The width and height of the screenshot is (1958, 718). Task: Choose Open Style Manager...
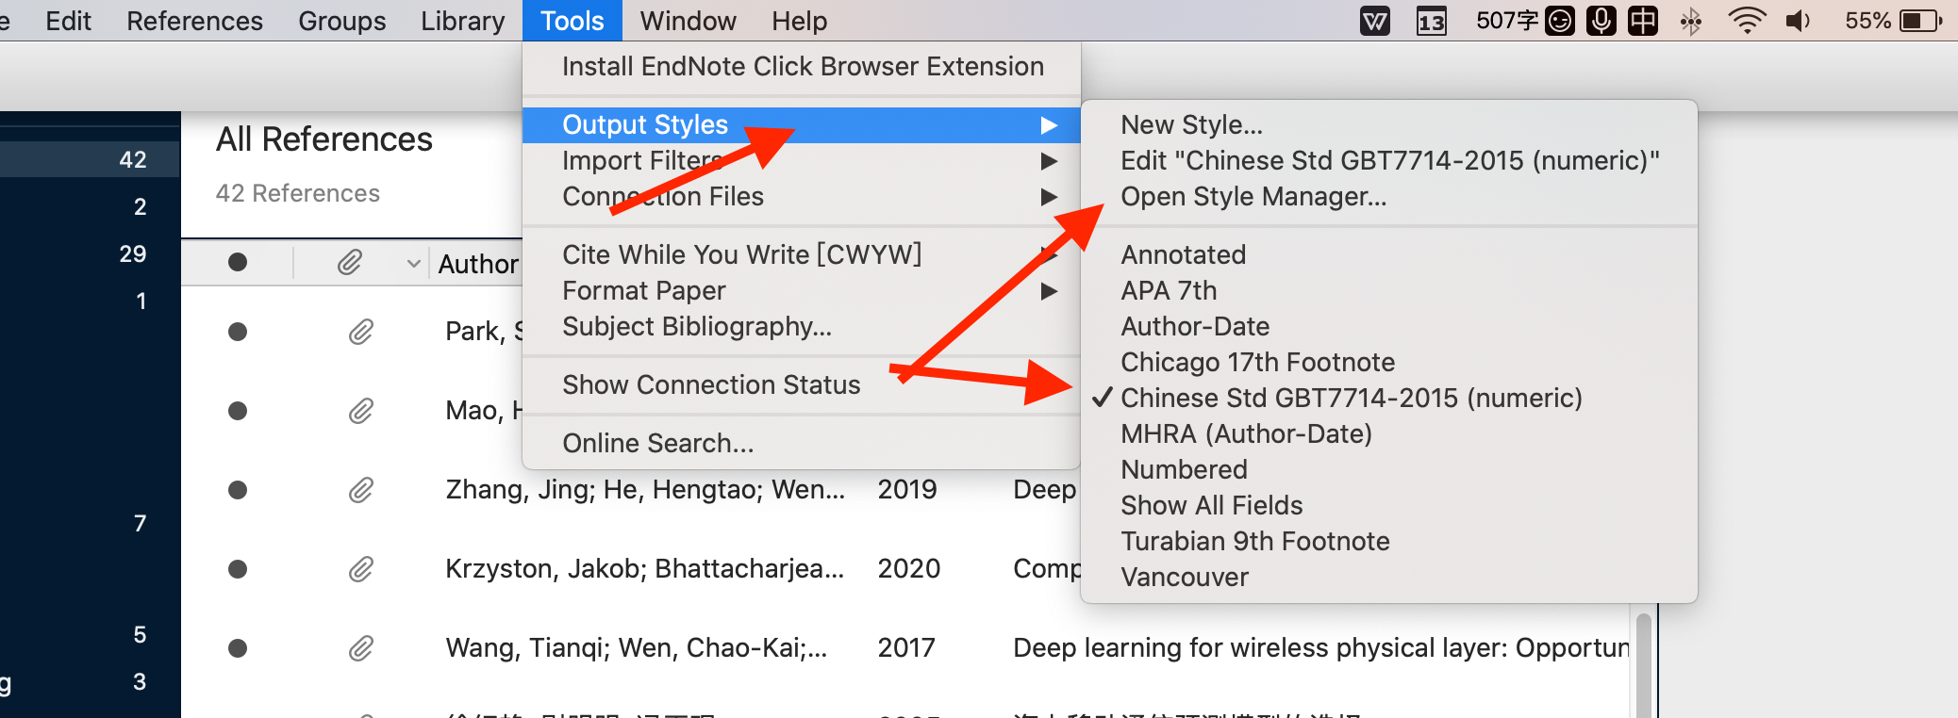tap(1388, 196)
